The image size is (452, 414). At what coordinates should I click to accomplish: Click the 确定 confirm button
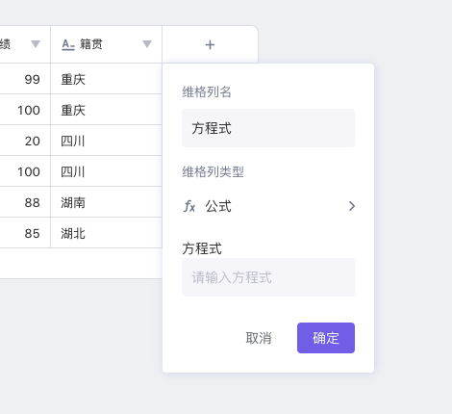tap(326, 338)
